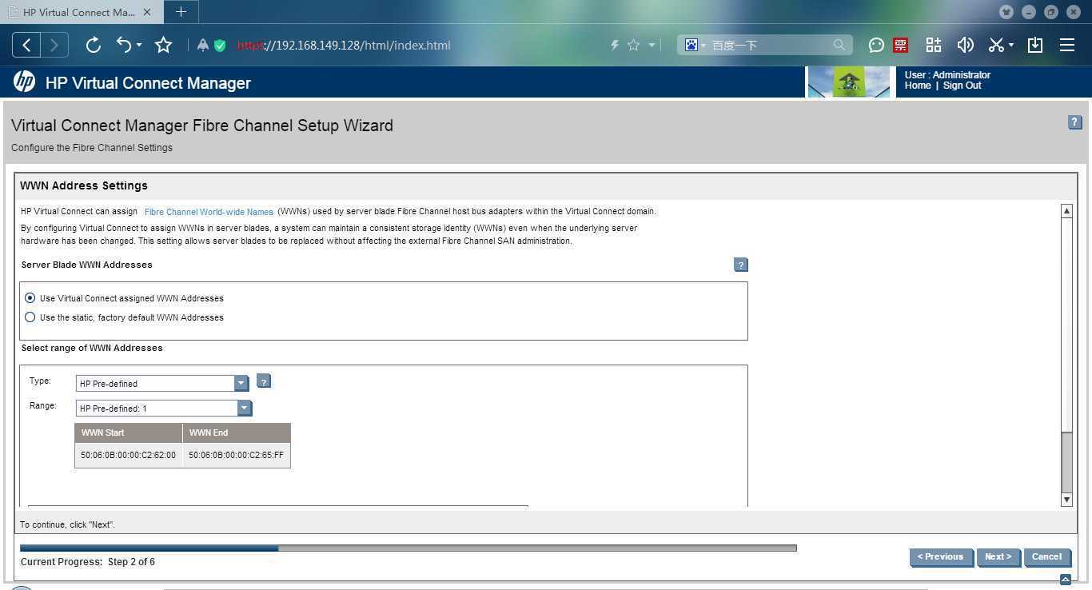Click the small favorite star in address bar
Viewport: 1092px width, 590px height.
tap(633, 46)
